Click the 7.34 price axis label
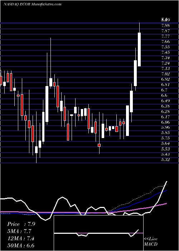179x251 pixels. (x=165, y=58)
